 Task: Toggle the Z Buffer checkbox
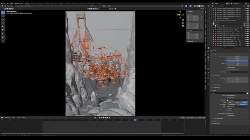(x=227, y=109)
